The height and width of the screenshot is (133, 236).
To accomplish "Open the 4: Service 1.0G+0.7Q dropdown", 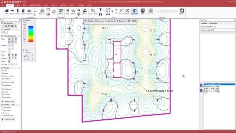I will pyautogui.click(x=217, y=30).
